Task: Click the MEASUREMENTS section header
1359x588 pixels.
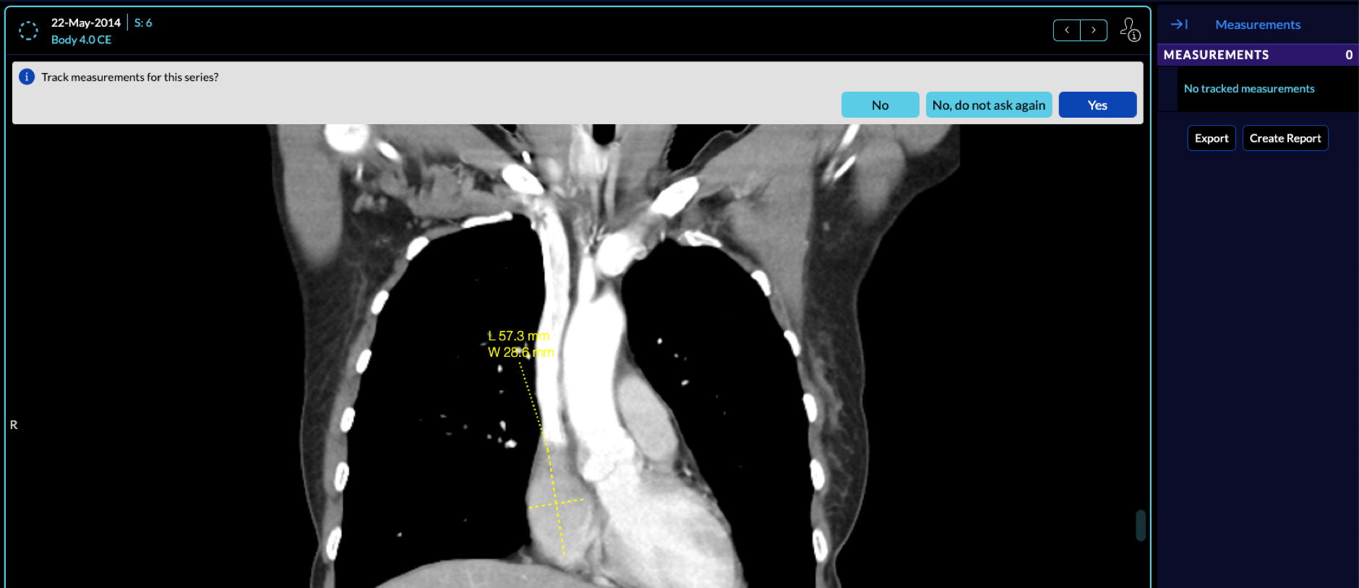Action: (1216, 55)
